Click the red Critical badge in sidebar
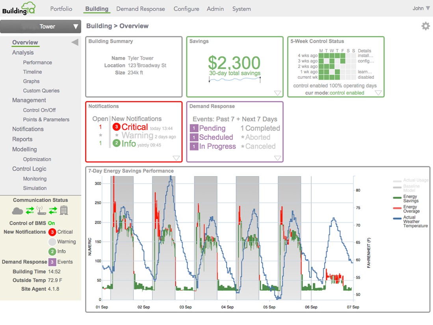This screenshot has width=433, height=325. tap(52, 232)
